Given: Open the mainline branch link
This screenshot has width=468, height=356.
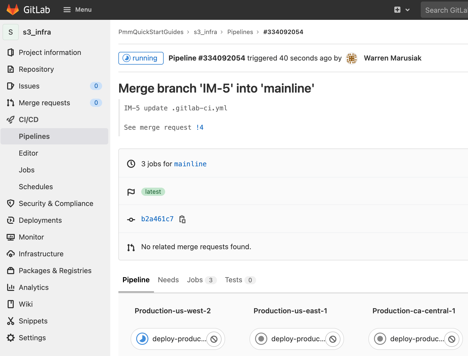Looking at the screenshot, I should pos(190,164).
